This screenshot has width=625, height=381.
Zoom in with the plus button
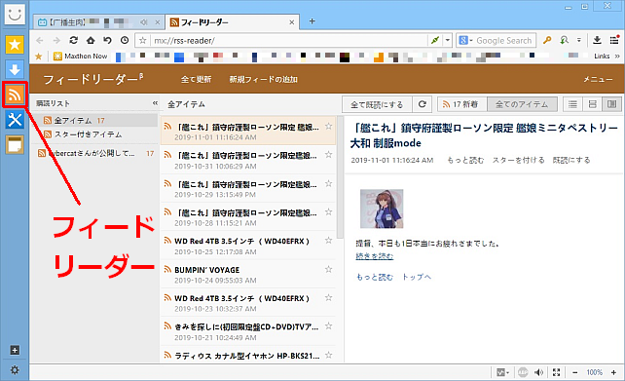(x=613, y=372)
